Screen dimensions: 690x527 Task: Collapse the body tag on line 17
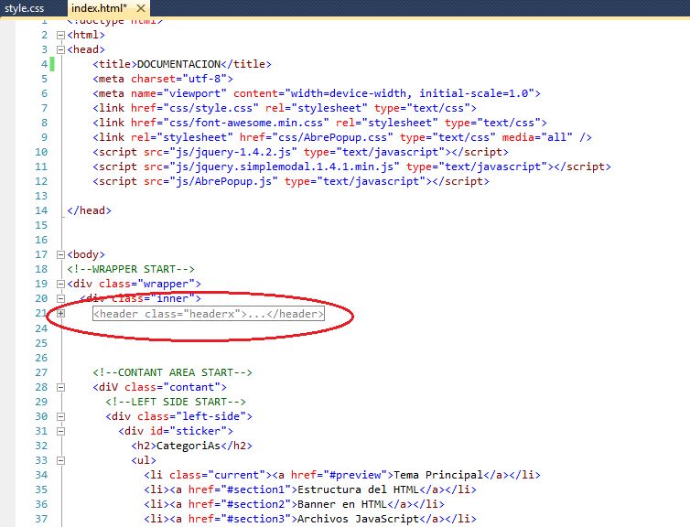click(x=60, y=254)
